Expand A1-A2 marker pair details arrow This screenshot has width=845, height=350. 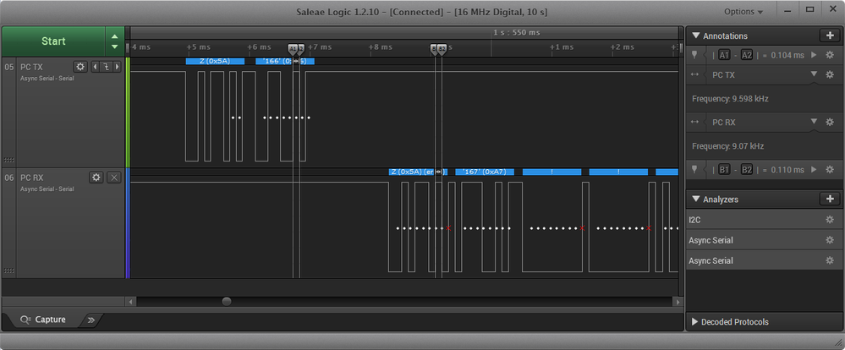point(814,55)
